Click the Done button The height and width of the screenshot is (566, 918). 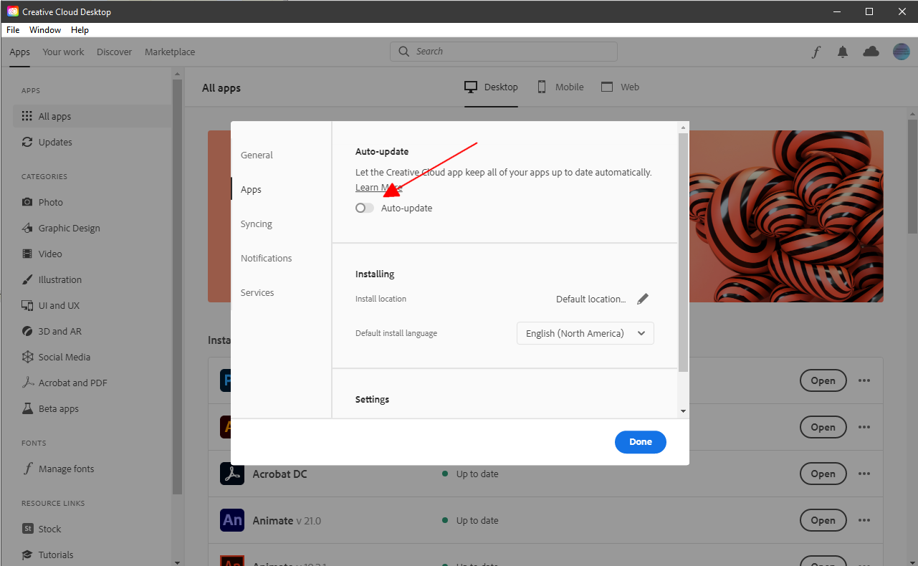[x=640, y=442]
